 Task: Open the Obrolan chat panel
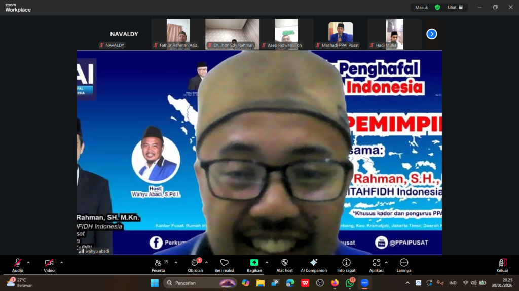(195, 265)
